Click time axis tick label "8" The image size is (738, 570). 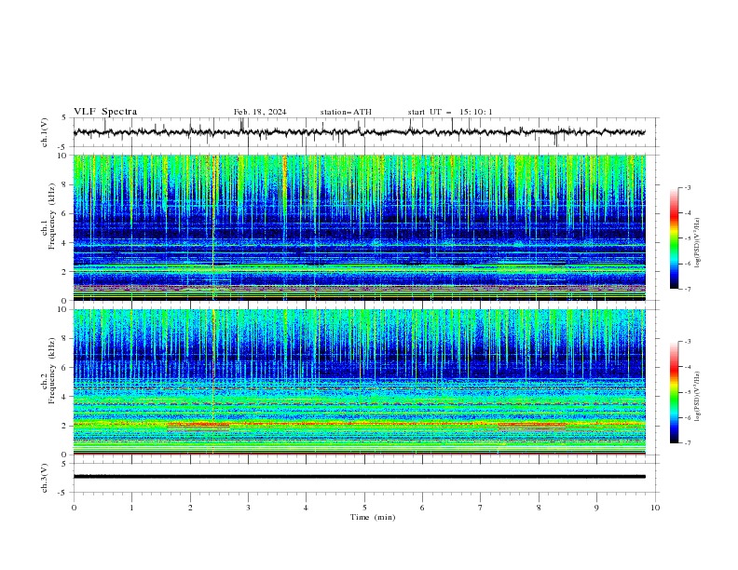539,508
